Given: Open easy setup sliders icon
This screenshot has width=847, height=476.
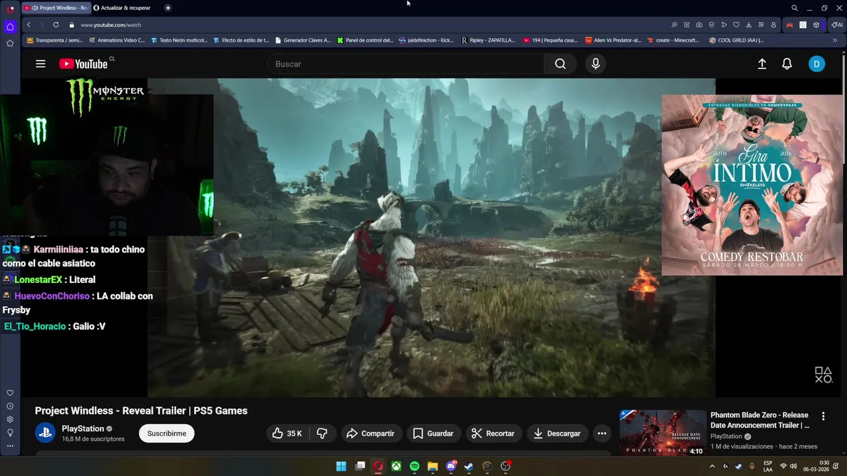Looking at the screenshot, I should click(761, 24).
